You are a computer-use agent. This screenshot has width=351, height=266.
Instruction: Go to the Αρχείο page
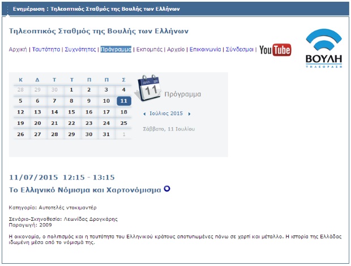coord(177,50)
